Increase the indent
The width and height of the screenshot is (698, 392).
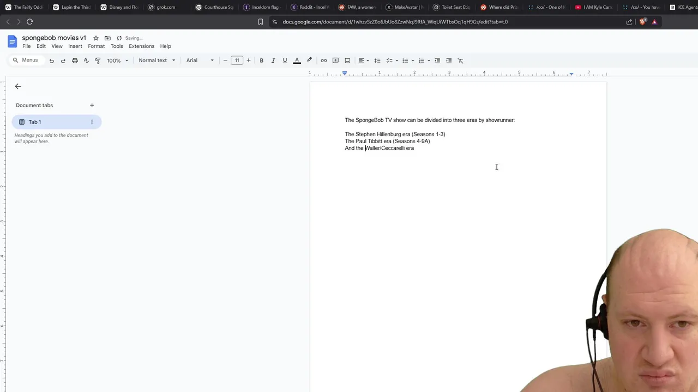pos(449,60)
